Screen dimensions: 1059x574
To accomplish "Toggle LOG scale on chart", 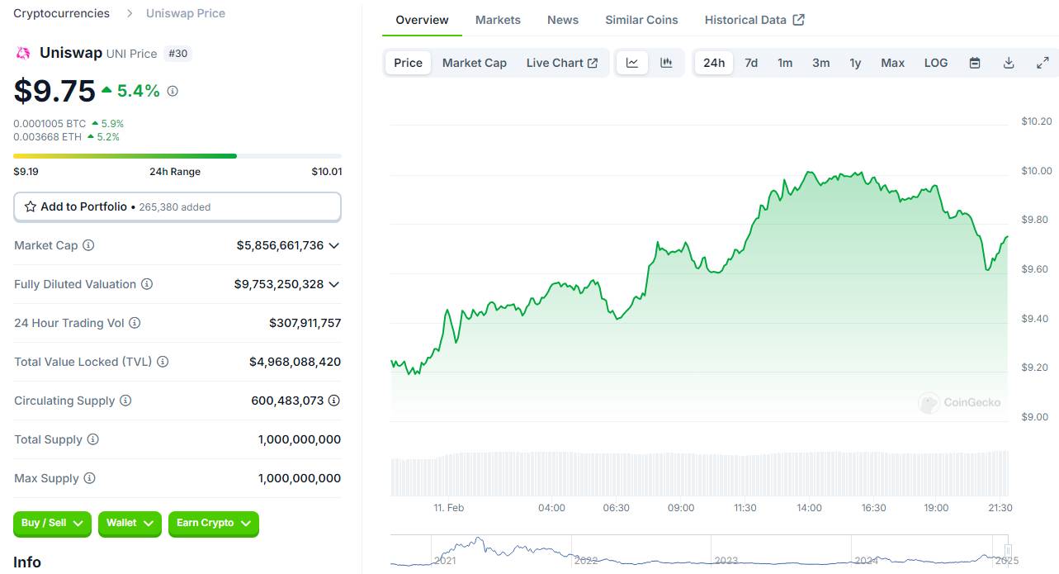I will [936, 63].
